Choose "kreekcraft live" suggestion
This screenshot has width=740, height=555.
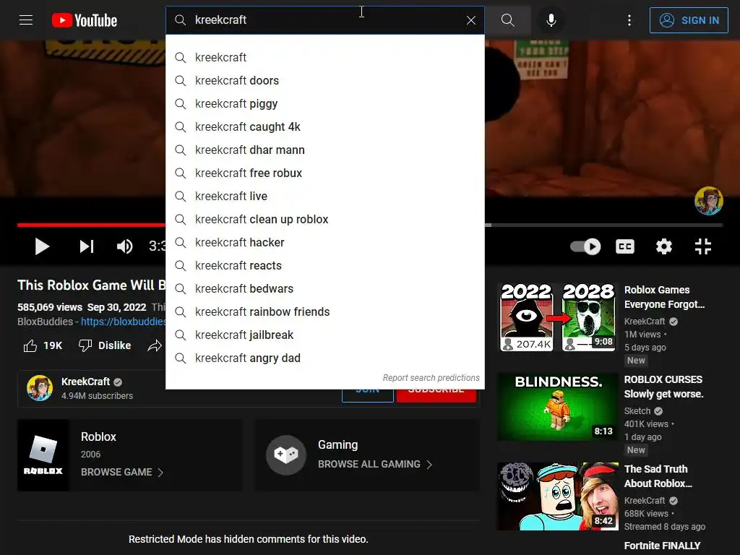click(x=324, y=197)
